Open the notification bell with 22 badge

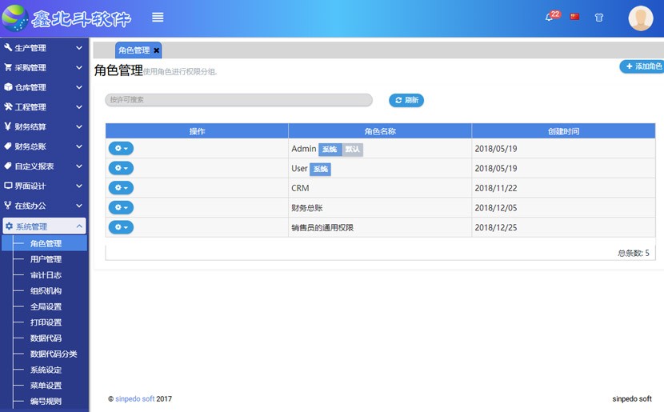(x=550, y=17)
